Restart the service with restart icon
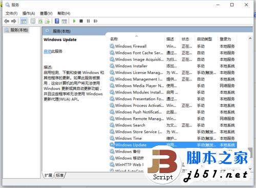This screenshot has height=188, width=256. (x=96, y=21)
